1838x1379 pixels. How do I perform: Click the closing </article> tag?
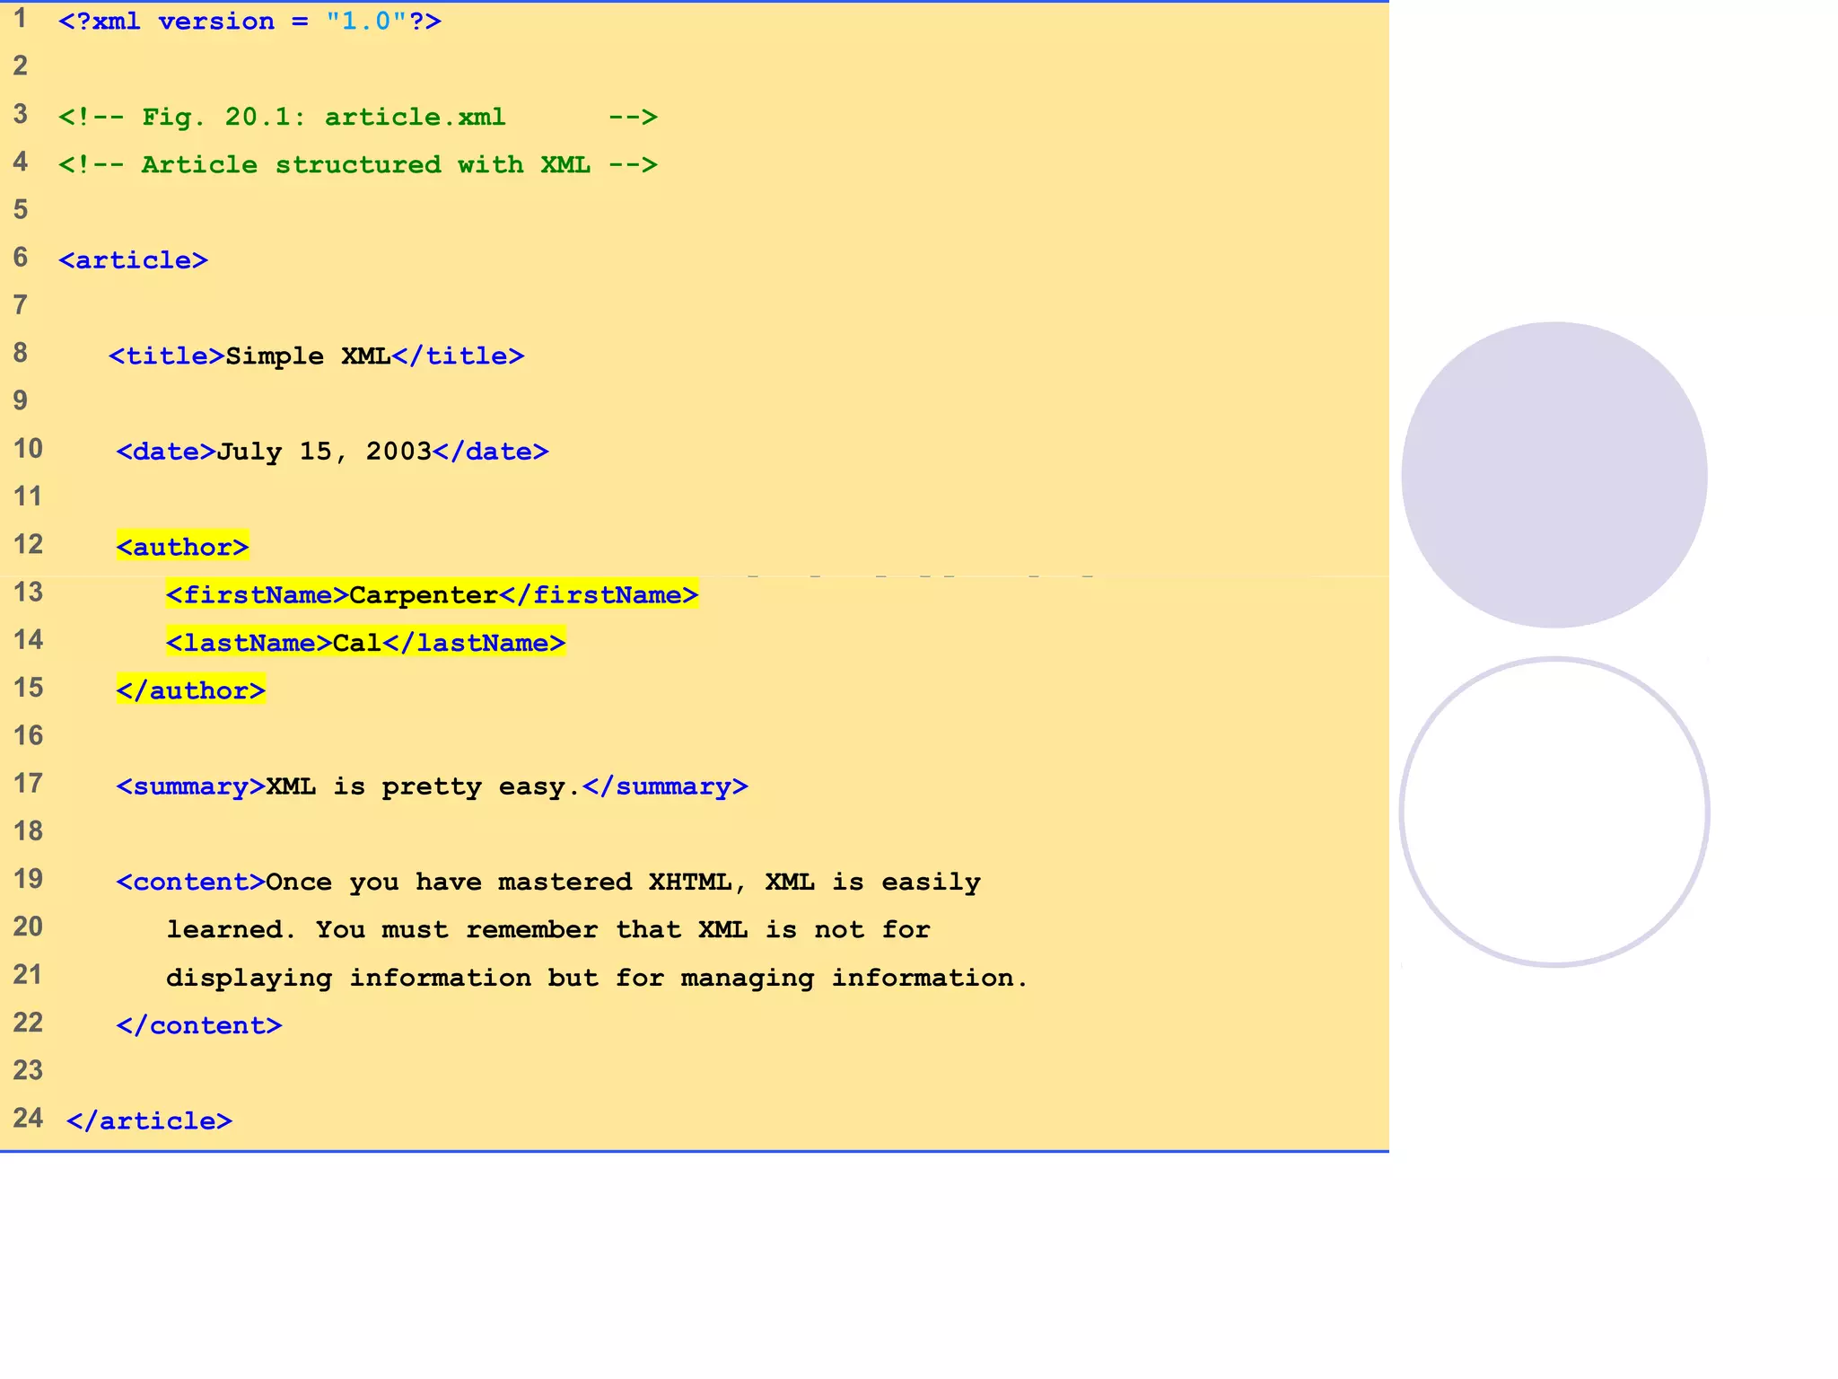coord(149,1121)
